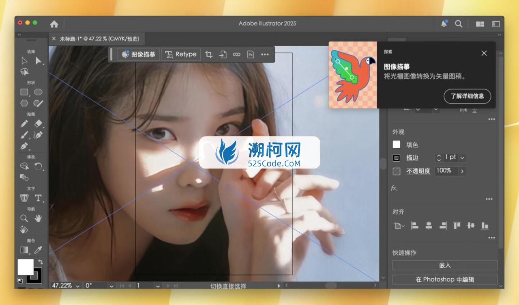
Task: Open the Home screen icon
Action: pyautogui.click(x=54, y=24)
